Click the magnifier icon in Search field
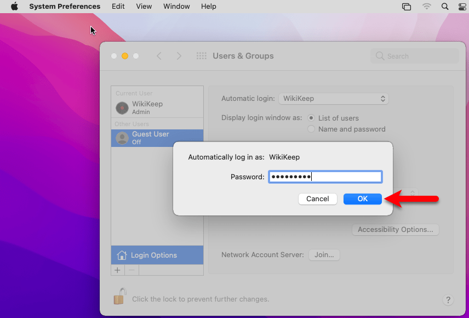Viewport: 469px width, 318px height. (x=380, y=56)
